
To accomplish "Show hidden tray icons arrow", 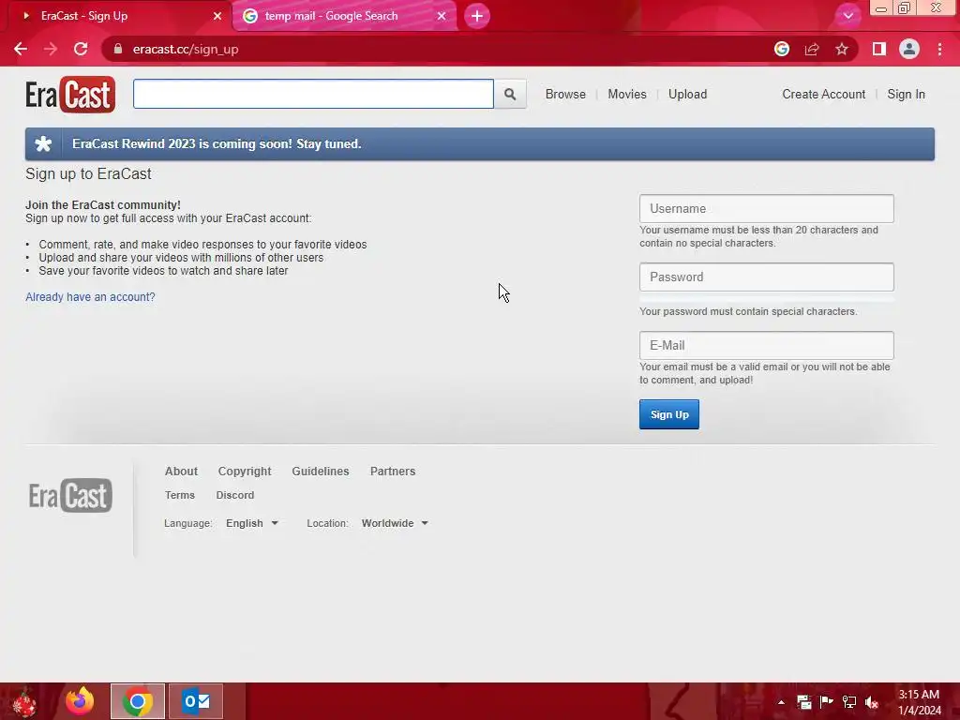I will pos(781,702).
